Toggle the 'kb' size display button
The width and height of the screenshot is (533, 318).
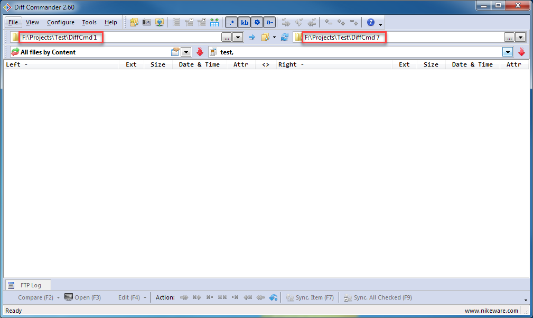click(245, 22)
